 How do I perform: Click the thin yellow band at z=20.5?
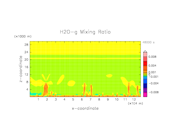click(x=85, y=58)
